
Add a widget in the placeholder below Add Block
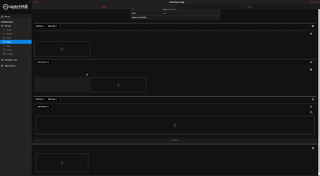pos(62,163)
